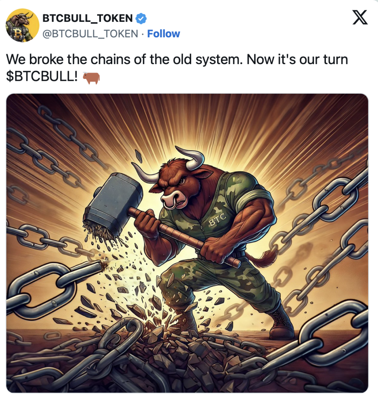This screenshot has height=398, width=378.
Task: Select the post text about breaking chains
Action: tap(177, 68)
